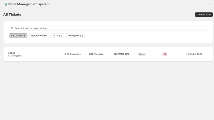Click the magnifier icon in search bar
Screen dimensions: 214x120
(12, 28)
